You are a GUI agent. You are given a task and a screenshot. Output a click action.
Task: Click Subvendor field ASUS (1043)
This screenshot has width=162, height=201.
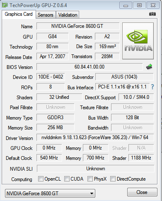[124, 77]
